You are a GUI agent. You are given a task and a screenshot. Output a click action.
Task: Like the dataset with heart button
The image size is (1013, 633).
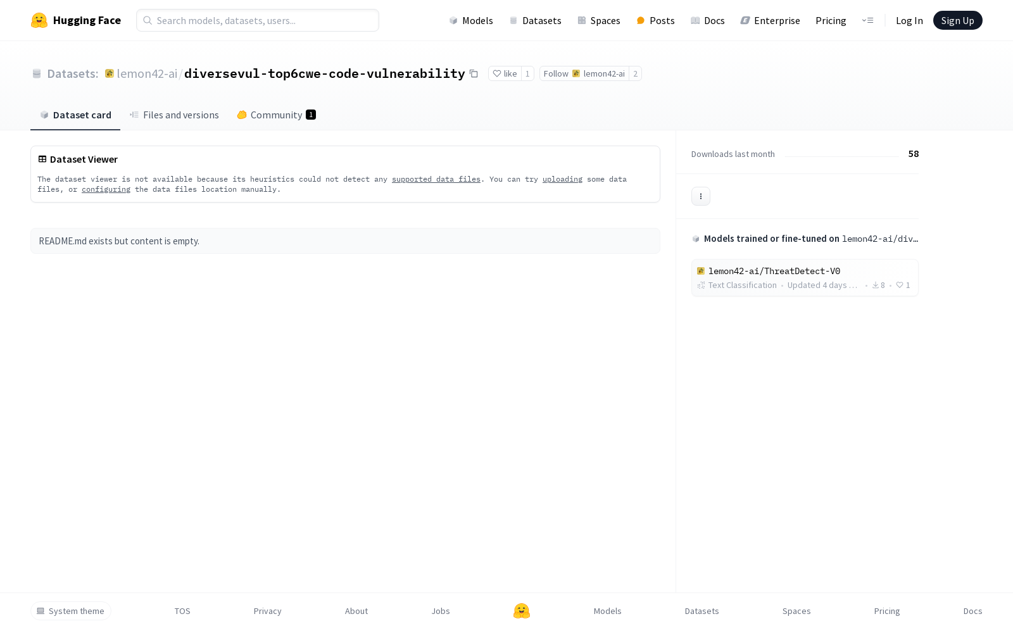505,73
